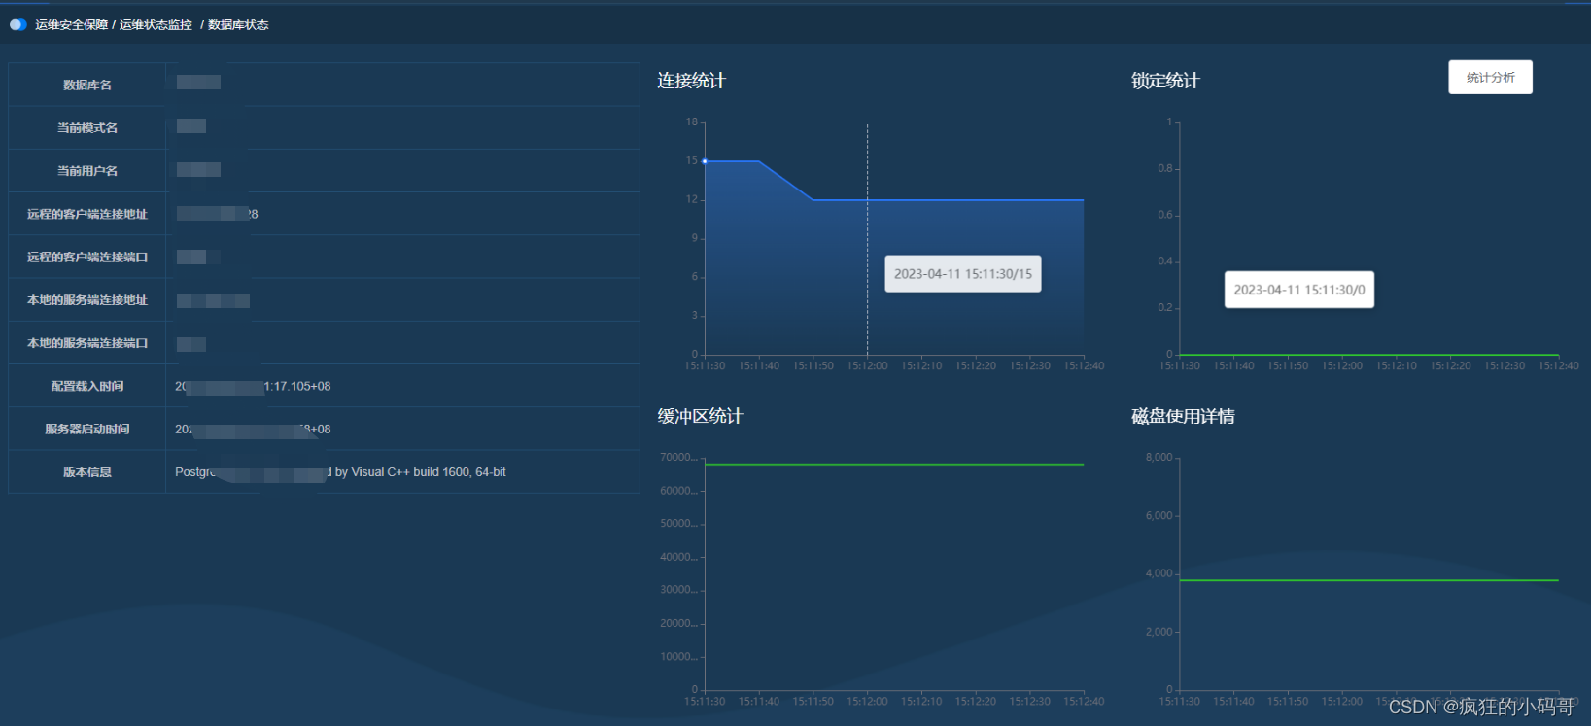Open the 统计分析 button
Image resolution: width=1591 pixels, height=726 pixels.
tap(1490, 78)
